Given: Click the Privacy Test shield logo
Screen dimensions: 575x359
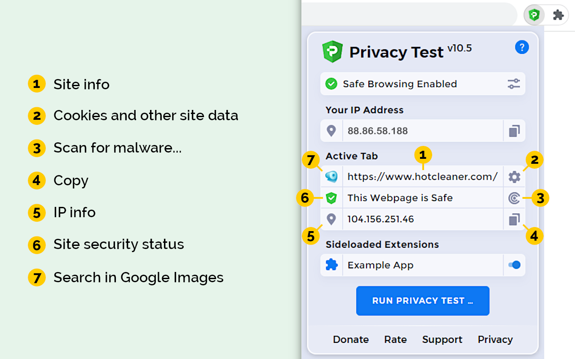Looking at the screenshot, I should [x=332, y=51].
